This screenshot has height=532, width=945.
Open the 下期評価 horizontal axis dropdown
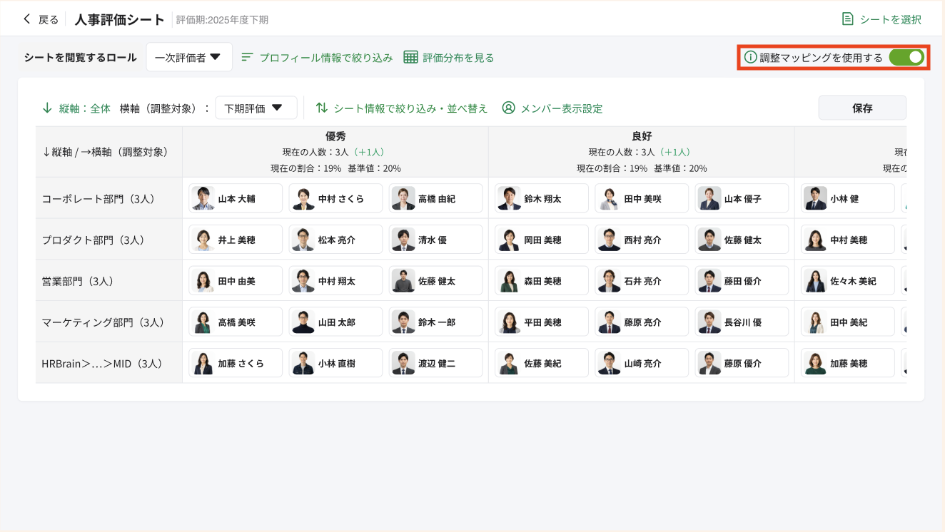pos(256,107)
